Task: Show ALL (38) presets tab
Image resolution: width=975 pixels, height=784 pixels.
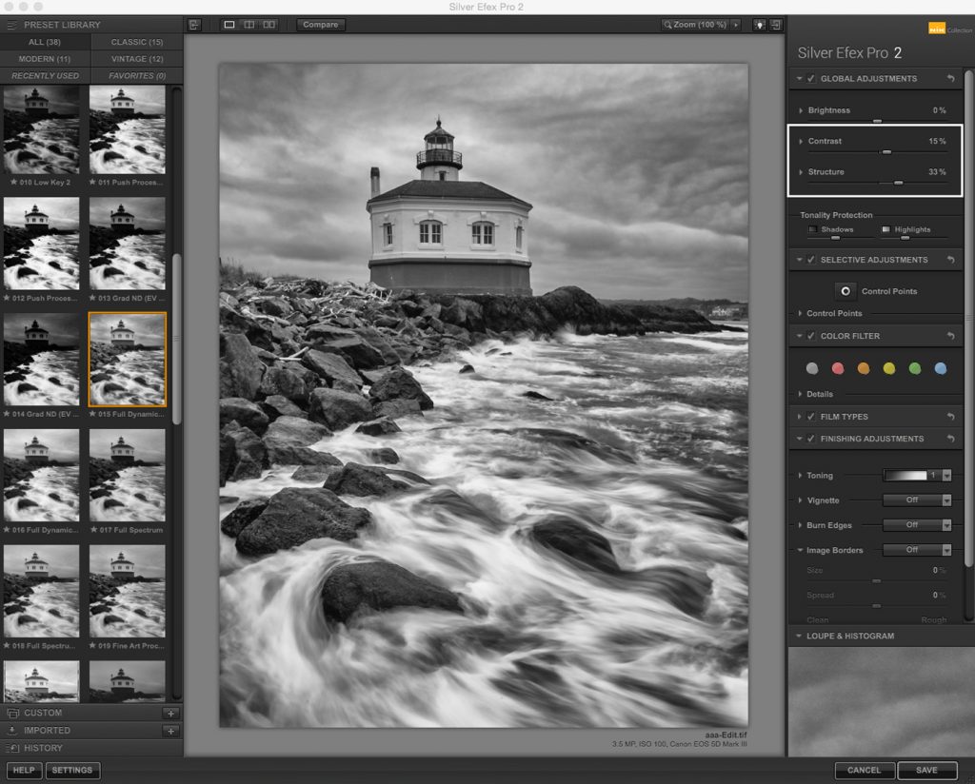Action: [45, 42]
